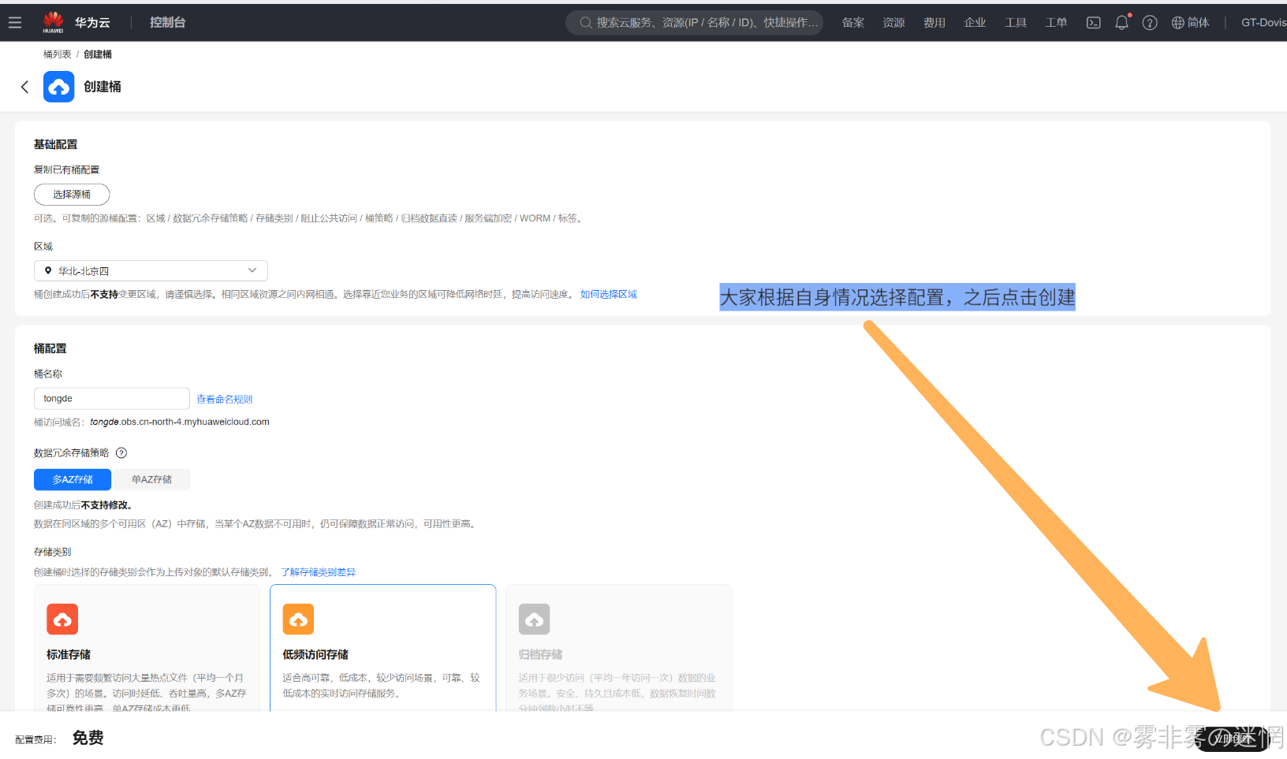Click the 免费 configuration fee text
Image resolution: width=1287 pixels, height=759 pixels.
point(88,738)
